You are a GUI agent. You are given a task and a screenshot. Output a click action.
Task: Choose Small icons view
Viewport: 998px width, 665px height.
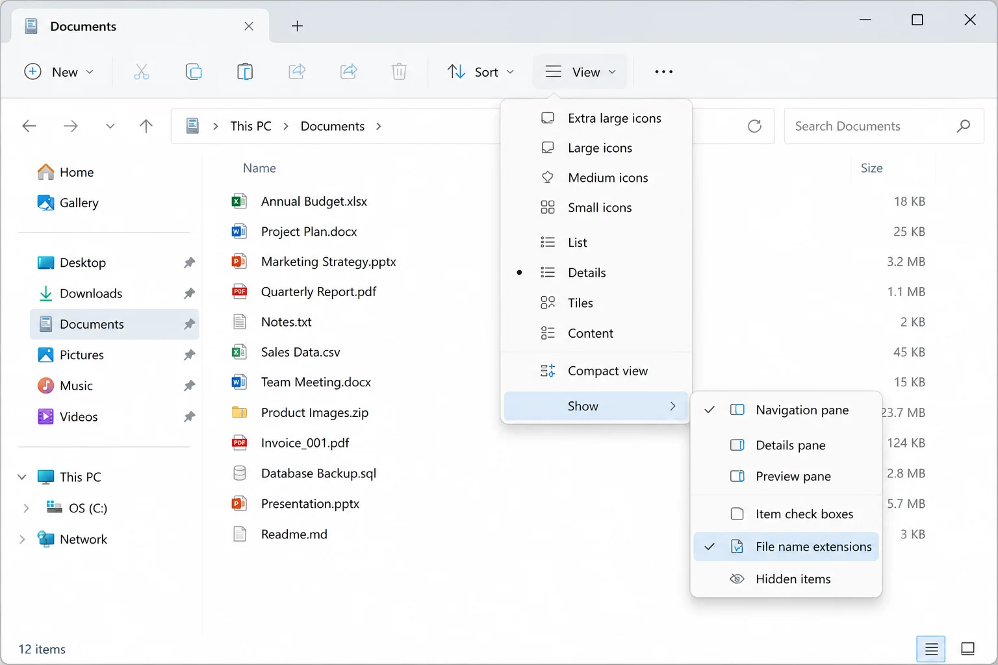coord(596,208)
